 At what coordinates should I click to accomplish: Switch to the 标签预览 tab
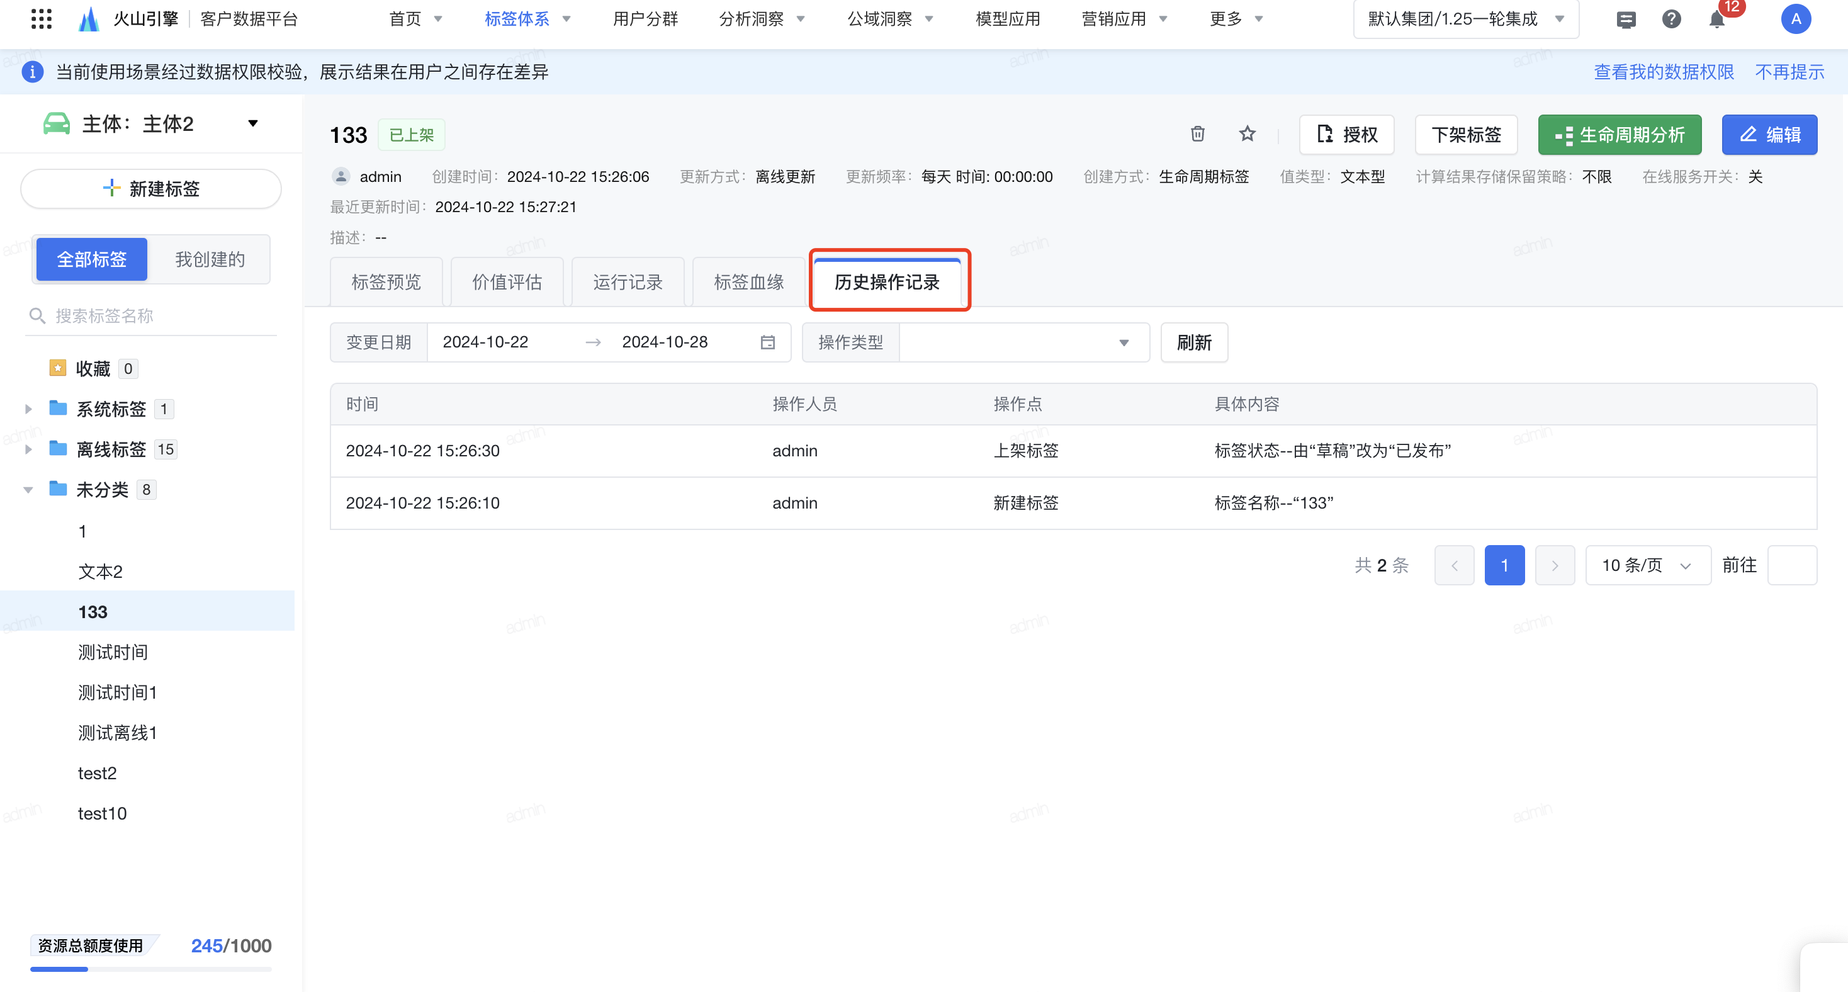(386, 282)
